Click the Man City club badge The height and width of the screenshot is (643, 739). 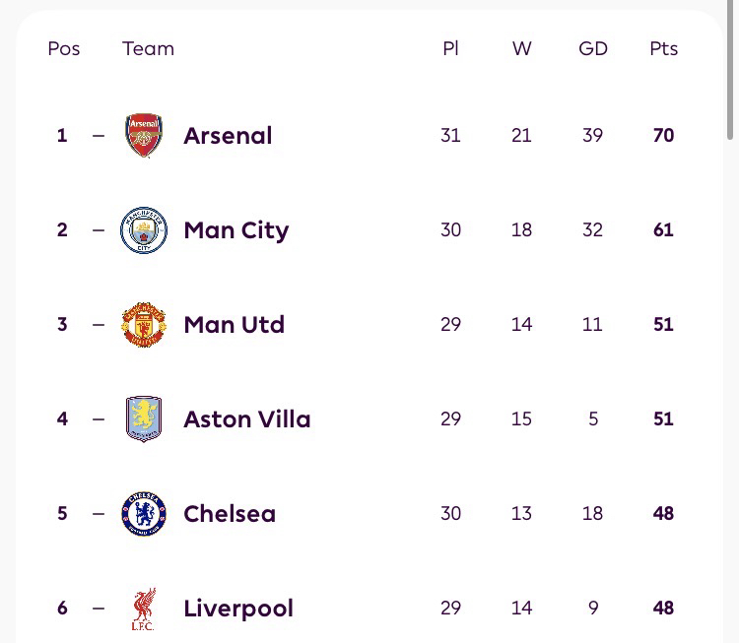tap(144, 230)
